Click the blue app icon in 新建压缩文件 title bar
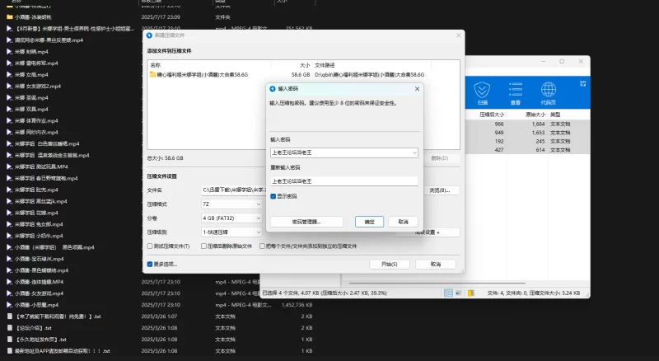 [149, 35]
